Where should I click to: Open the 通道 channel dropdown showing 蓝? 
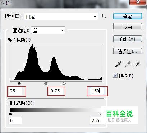point(48,30)
